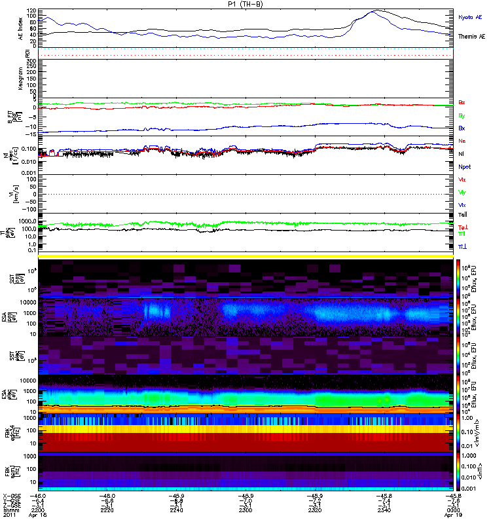Select the green 'Viy' velocity legend label
Screen dimensions: 491x524
point(462,193)
